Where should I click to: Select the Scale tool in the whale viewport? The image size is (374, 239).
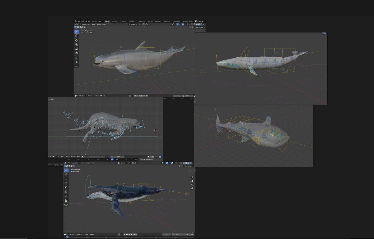click(x=66, y=187)
